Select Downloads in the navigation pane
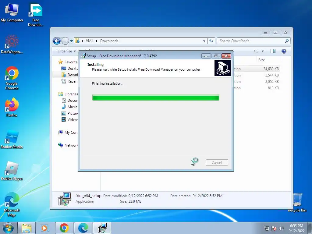312x234 pixels. 69,75
